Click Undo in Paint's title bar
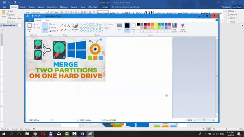 (x=36, y=16)
